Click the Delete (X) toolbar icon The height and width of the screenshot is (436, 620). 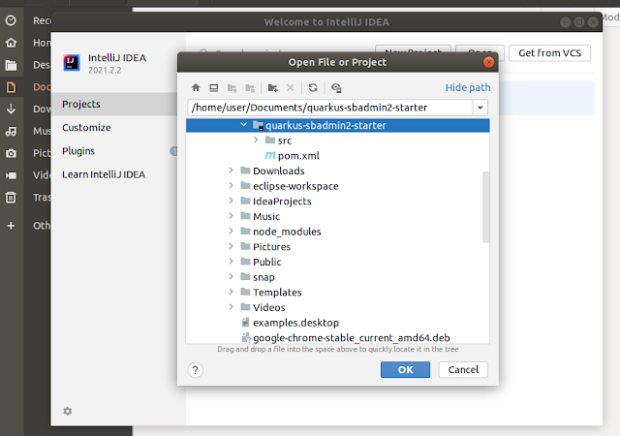point(291,87)
